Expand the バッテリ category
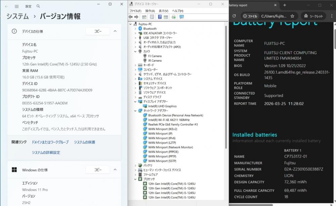This screenshot has height=206, width=336. click(x=135, y=165)
